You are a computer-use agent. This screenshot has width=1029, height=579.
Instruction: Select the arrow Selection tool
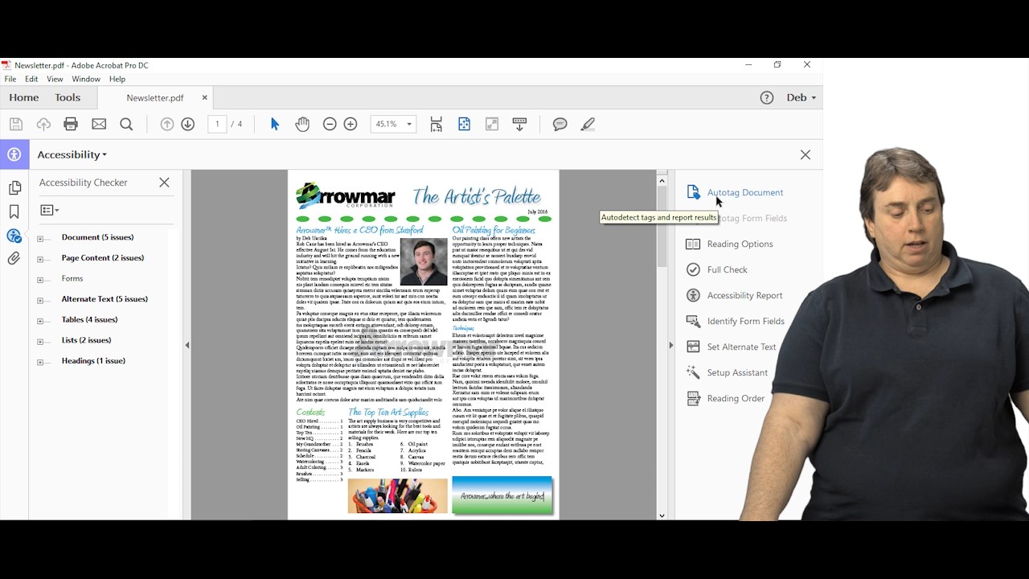click(x=275, y=124)
